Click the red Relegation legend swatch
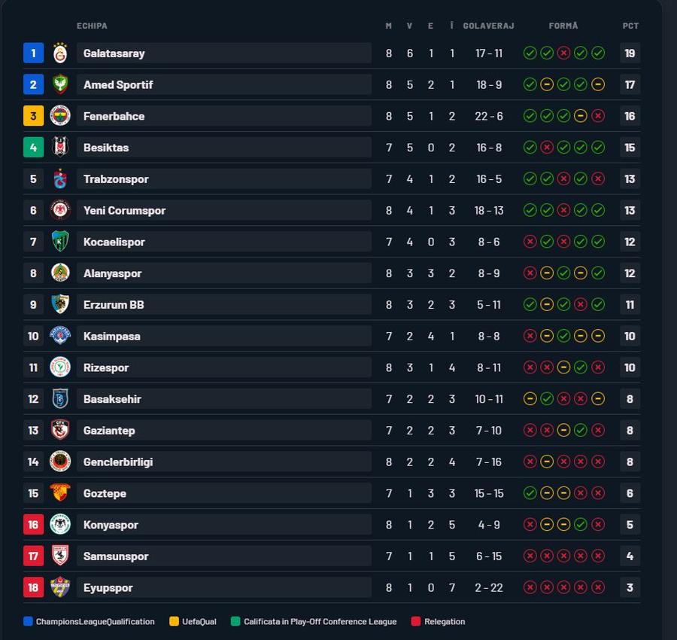 416,621
